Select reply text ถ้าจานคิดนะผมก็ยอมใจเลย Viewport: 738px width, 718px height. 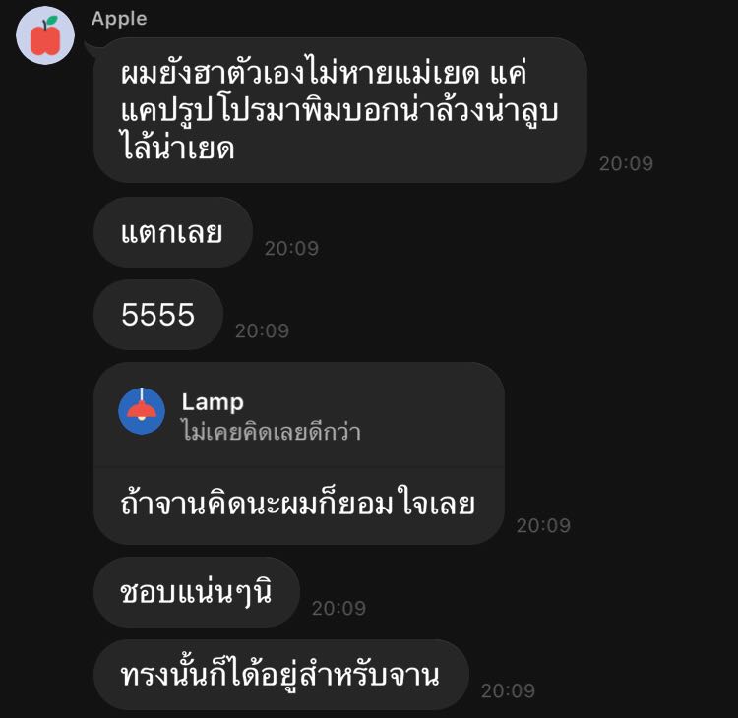click(298, 504)
